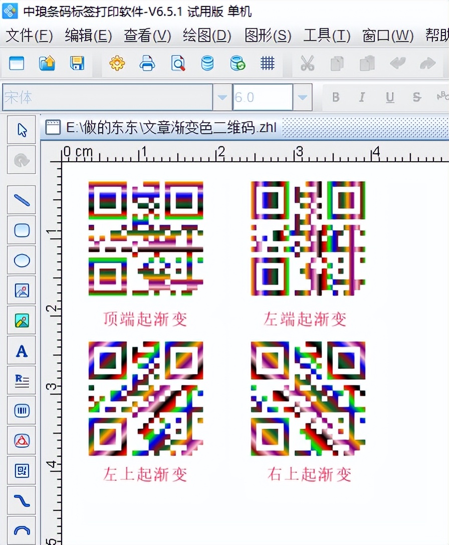Open the 图形(S) menu

(x=268, y=36)
